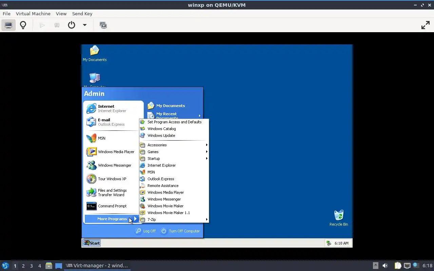Switch to host workspace 3
The width and height of the screenshot is (434, 271).
(x=32, y=266)
